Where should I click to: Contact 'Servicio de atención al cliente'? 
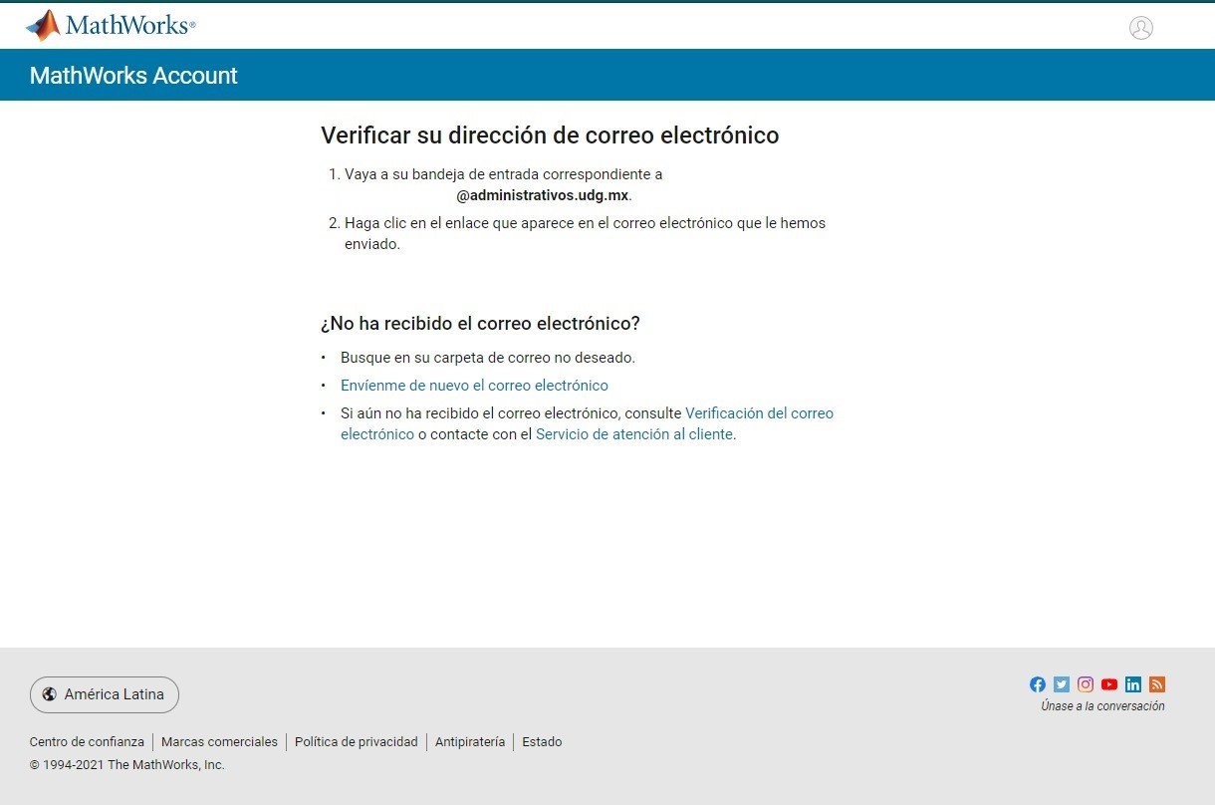point(633,434)
